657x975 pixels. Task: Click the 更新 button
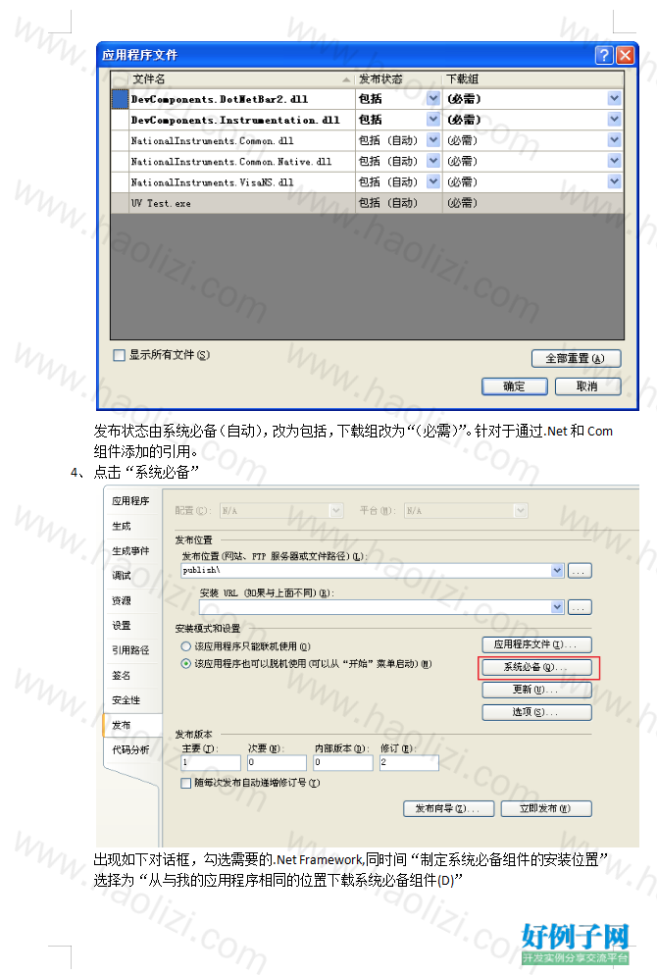(x=536, y=690)
